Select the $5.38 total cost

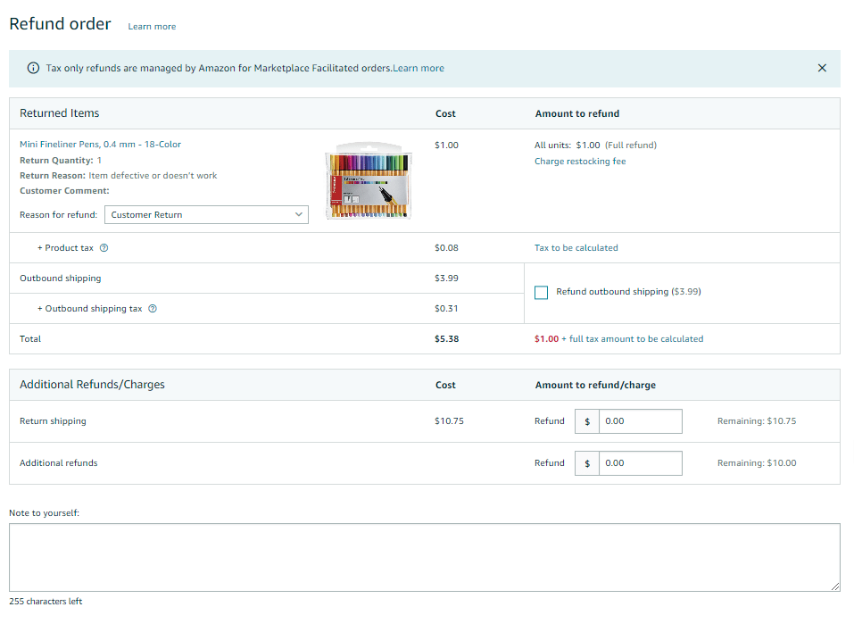(446, 339)
